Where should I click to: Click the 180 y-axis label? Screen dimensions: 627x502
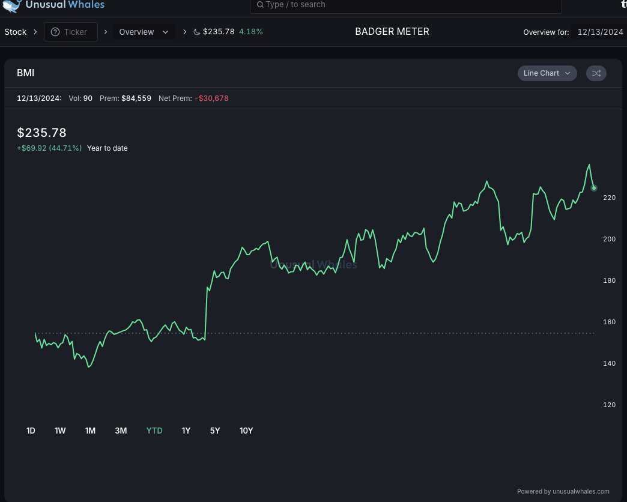[x=609, y=280]
